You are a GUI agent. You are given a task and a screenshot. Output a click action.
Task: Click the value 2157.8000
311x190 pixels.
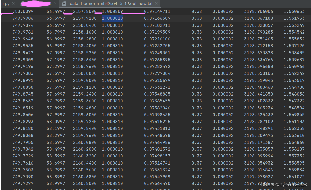pos(85,12)
